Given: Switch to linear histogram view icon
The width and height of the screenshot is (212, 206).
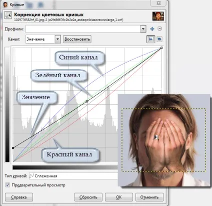Looking at the screenshot, I should coord(150,39).
